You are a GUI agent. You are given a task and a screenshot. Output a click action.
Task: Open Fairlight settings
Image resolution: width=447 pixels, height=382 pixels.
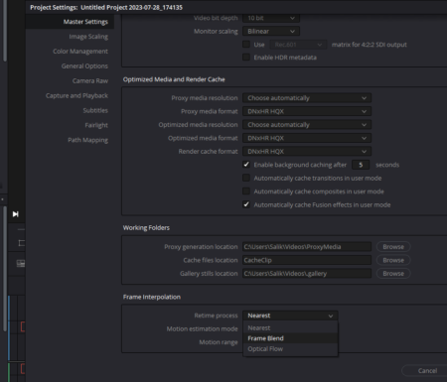point(96,125)
